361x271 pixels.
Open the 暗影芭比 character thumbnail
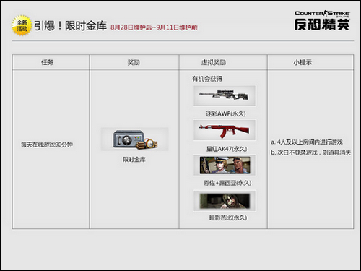click(225, 201)
